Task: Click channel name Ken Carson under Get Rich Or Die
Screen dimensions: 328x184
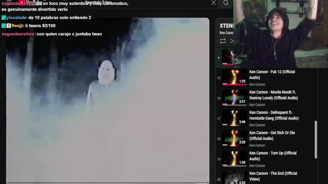Action: [x=257, y=145]
